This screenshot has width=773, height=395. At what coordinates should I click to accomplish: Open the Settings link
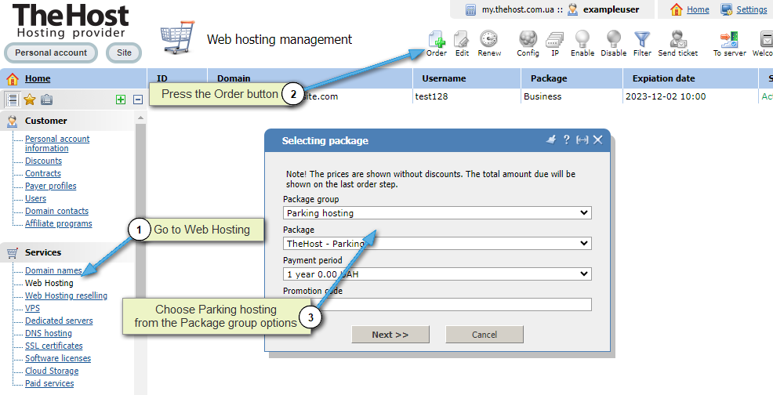click(752, 9)
